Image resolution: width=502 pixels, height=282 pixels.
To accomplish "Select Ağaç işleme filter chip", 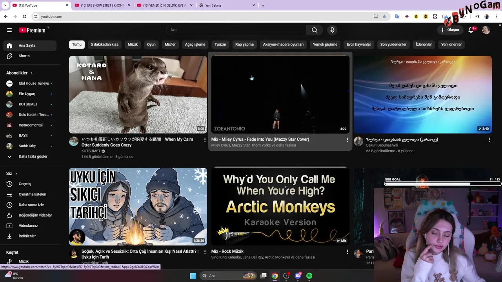I will coord(195,45).
